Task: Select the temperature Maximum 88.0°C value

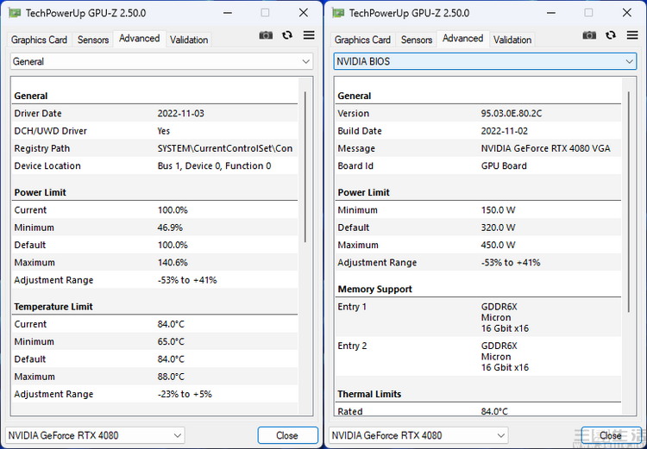Action: point(171,377)
